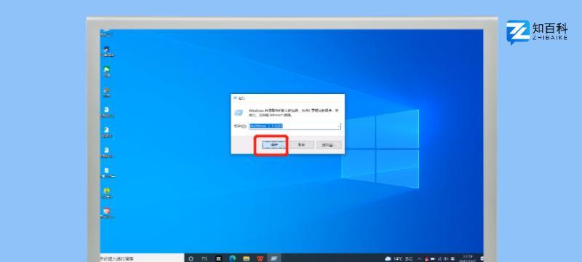Click the Cortana circle icon on taskbar
The height and width of the screenshot is (262, 582).
(191, 258)
